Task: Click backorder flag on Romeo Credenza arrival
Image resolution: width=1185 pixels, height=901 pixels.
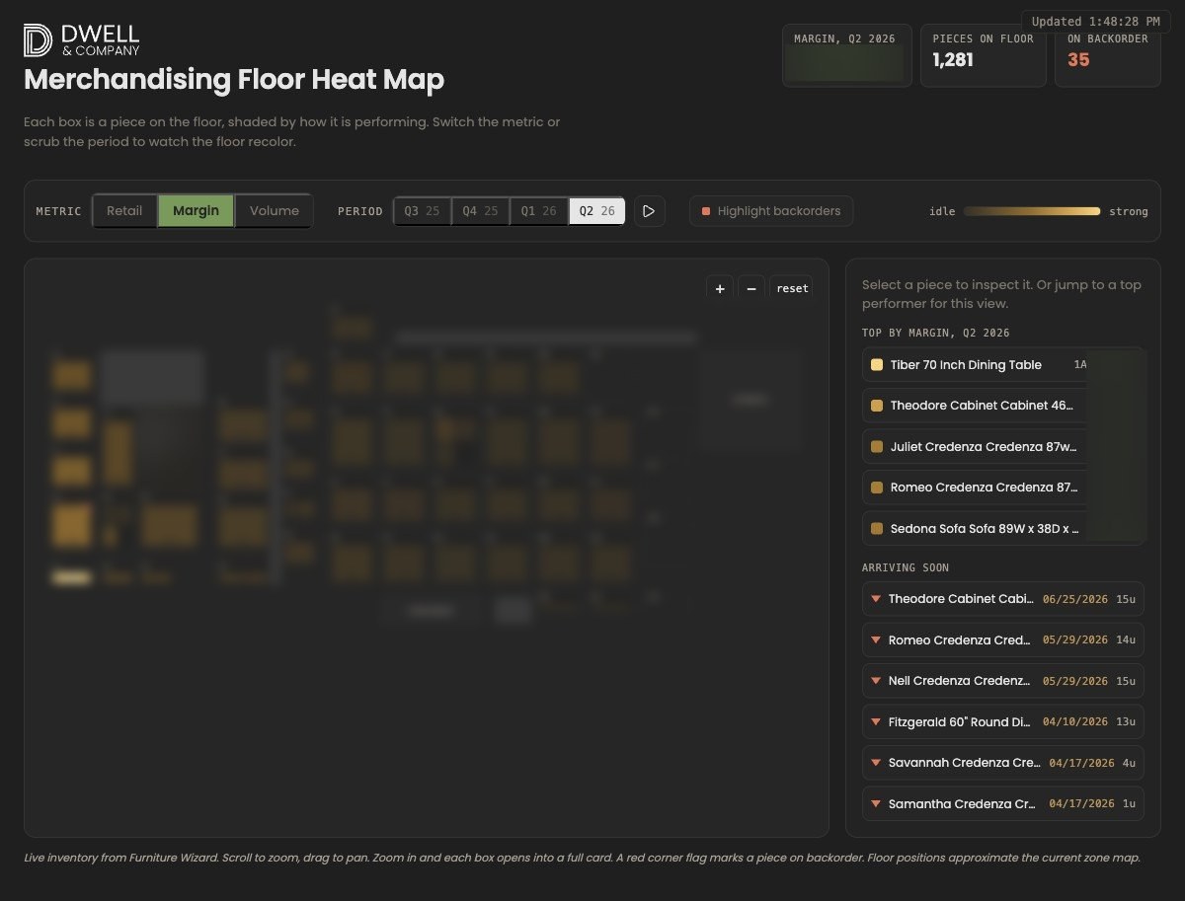Action: [x=875, y=640]
